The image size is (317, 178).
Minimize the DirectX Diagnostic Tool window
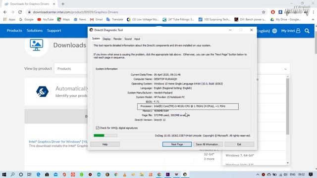(x=230, y=30)
